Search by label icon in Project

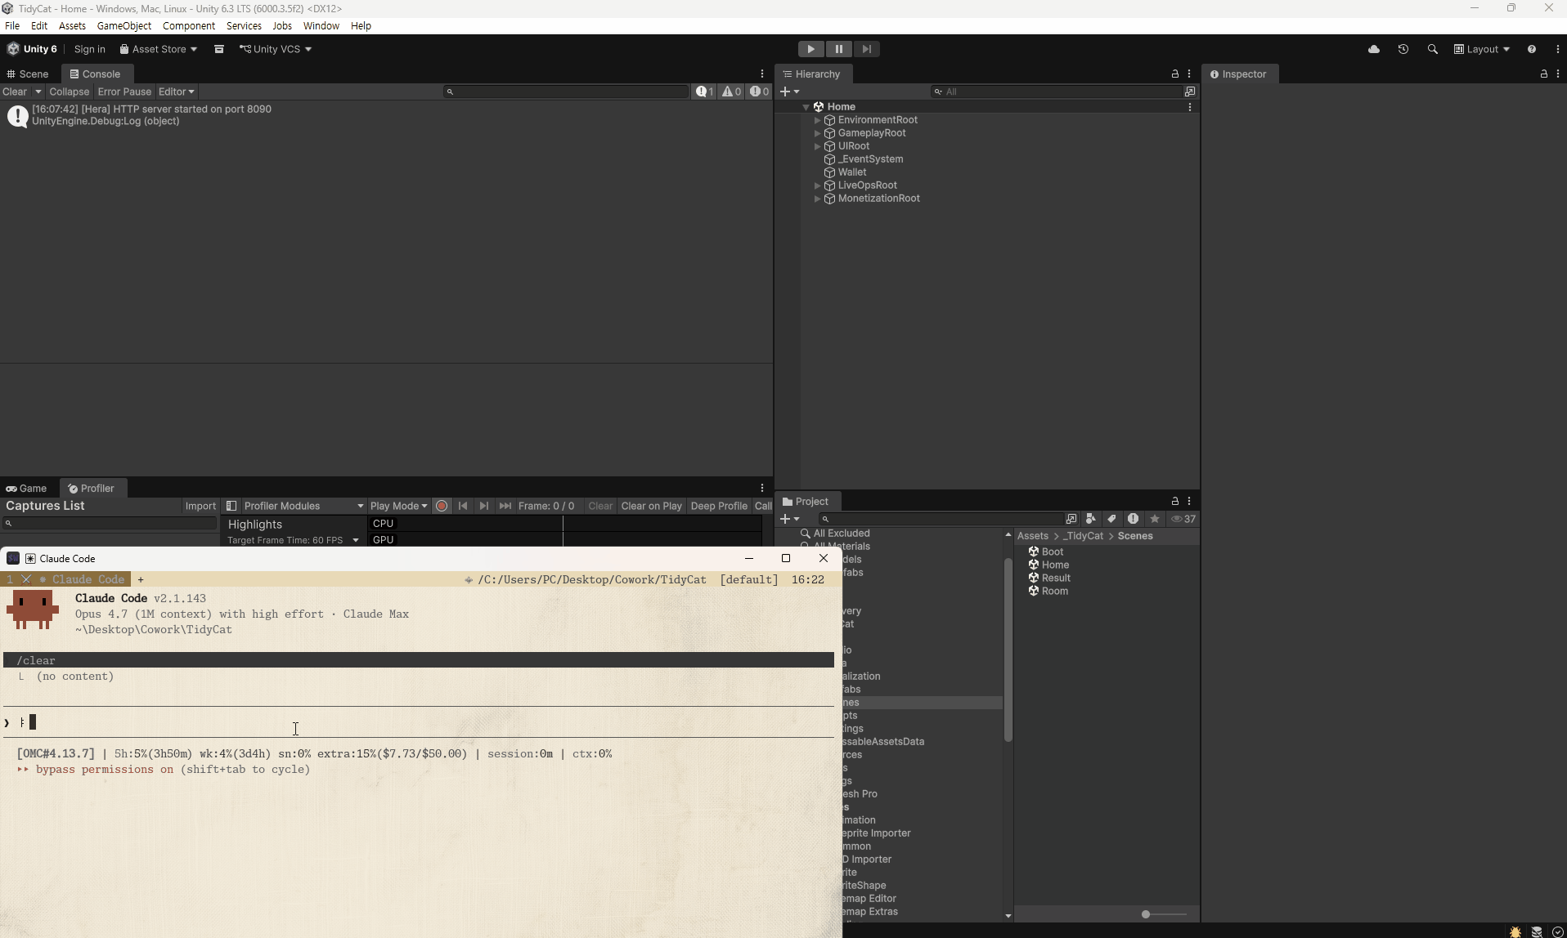pos(1112,519)
